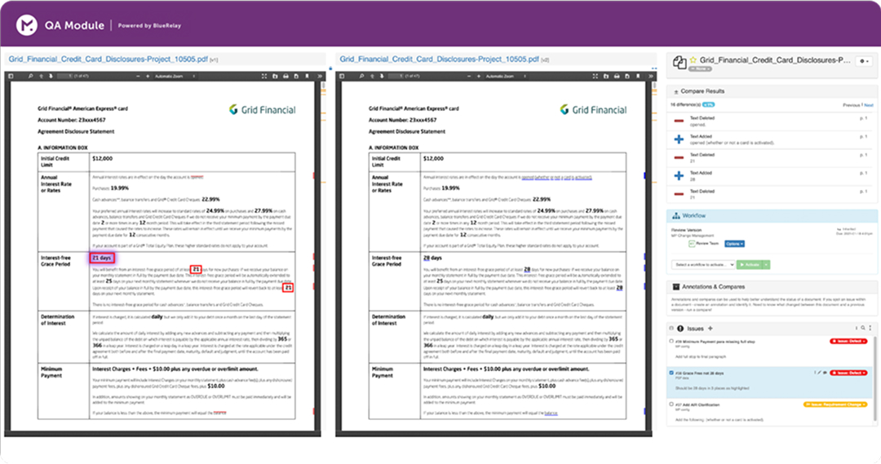The width and height of the screenshot is (881, 464).
Task: Go to Next difference
Action: pyautogui.click(x=869, y=105)
